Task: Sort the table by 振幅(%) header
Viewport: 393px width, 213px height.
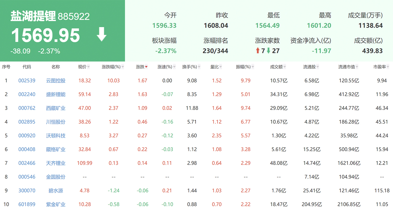Action: pyautogui.click(x=244, y=66)
